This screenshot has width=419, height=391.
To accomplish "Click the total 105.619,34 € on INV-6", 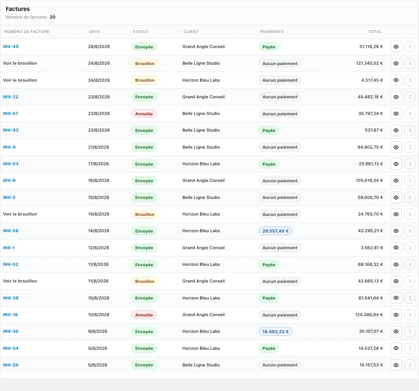I will [369, 180].
